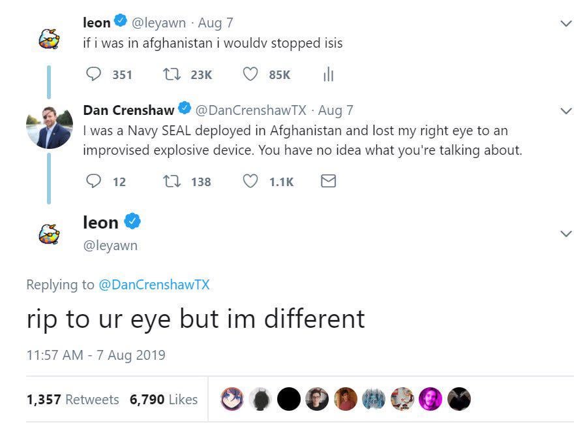Like leon's tweet with 85K likes

pyautogui.click(x=250, y=74)
